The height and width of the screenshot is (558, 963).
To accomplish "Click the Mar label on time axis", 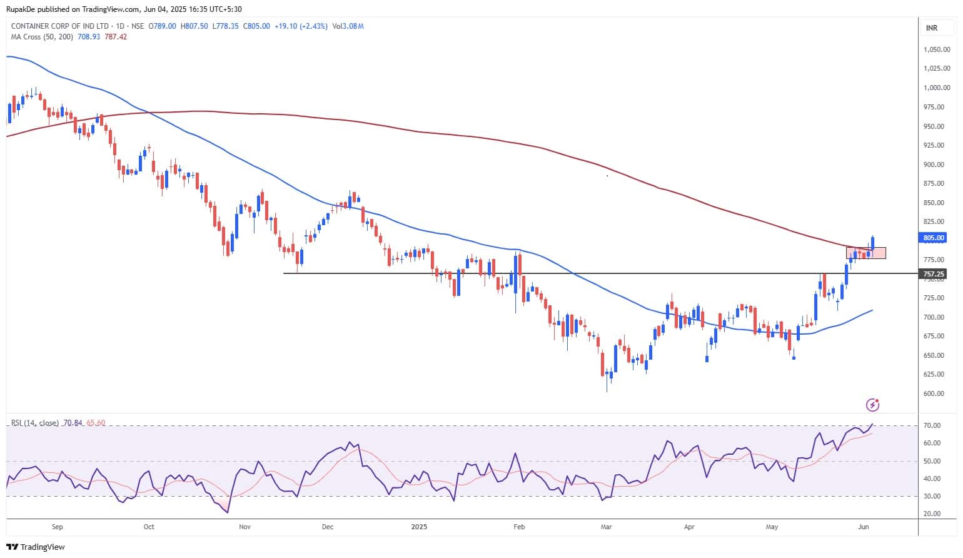I will (x=606, y=527).
